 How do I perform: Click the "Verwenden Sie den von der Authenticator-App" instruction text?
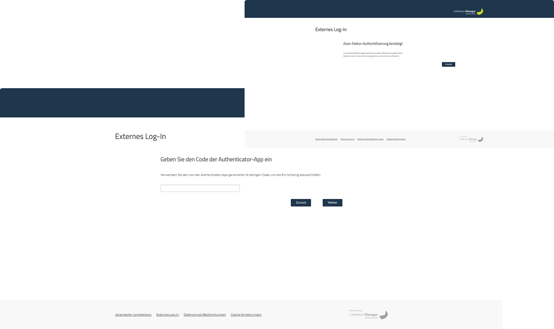tap(241, 175)
